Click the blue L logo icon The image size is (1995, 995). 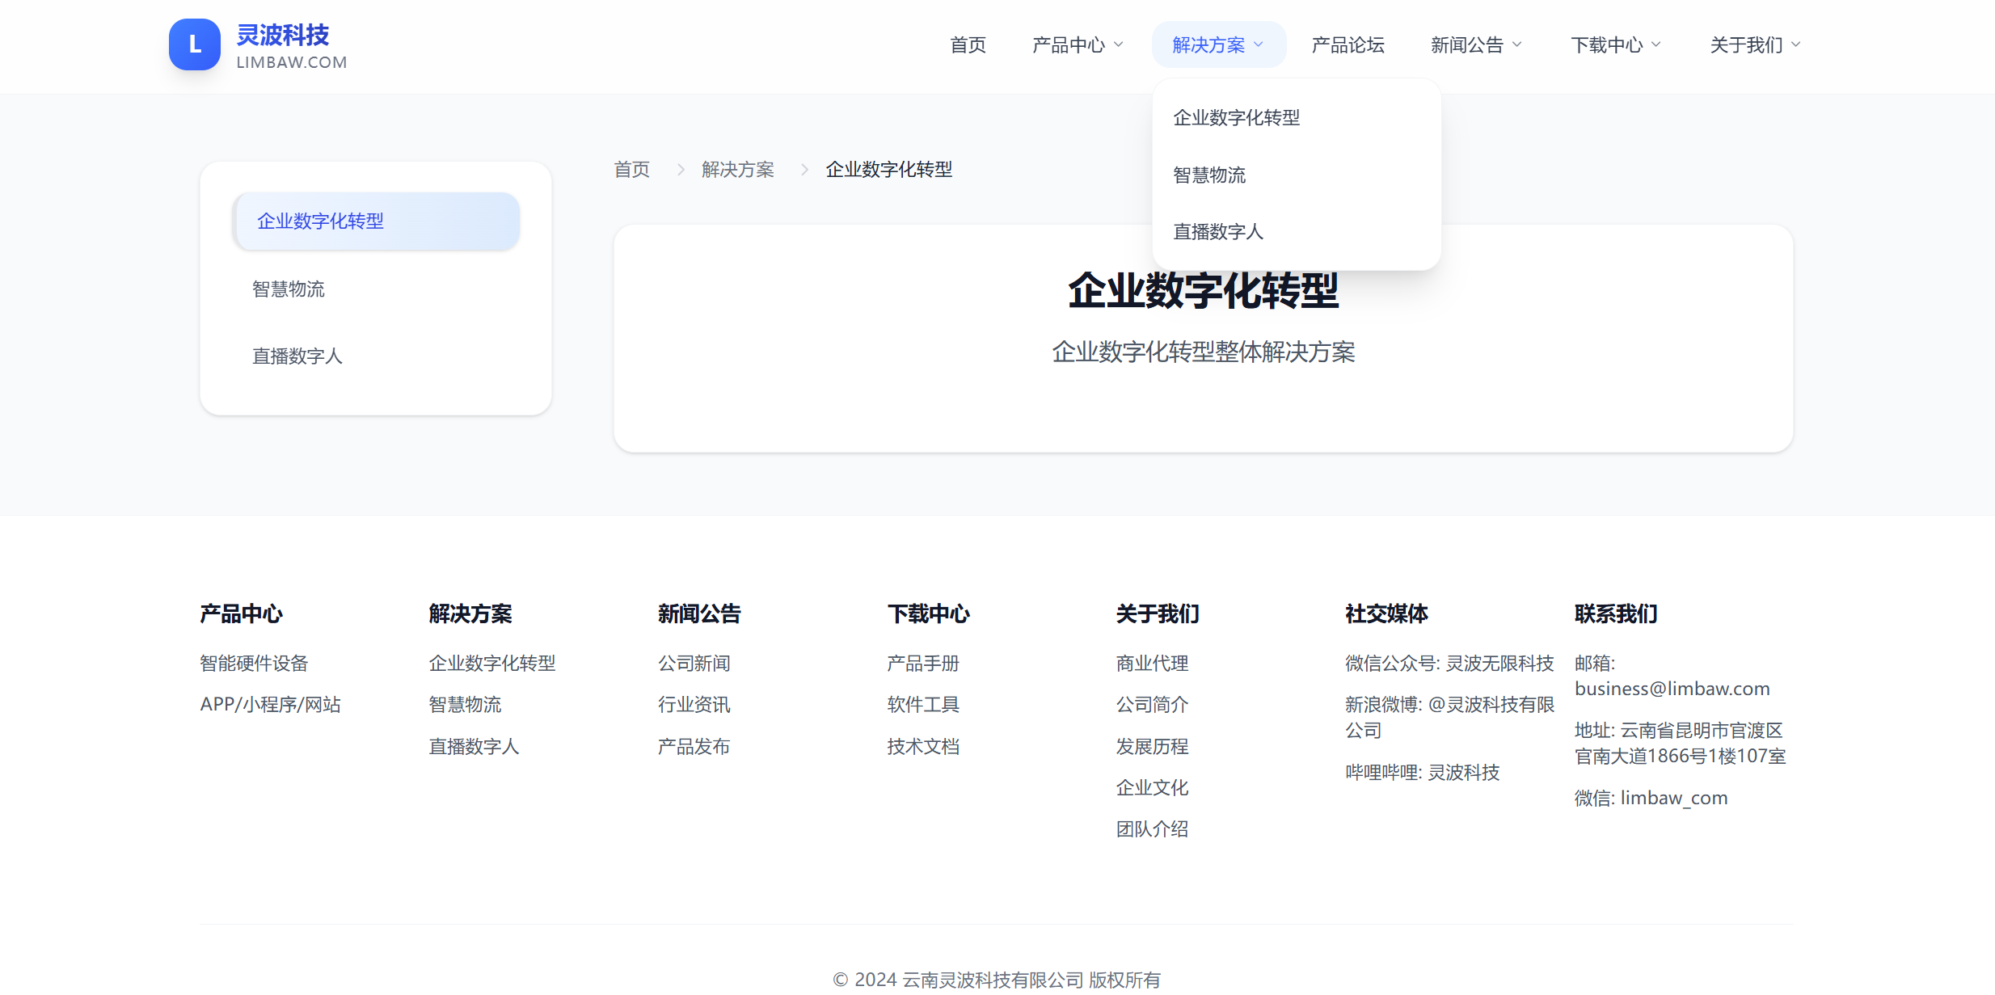194,44
